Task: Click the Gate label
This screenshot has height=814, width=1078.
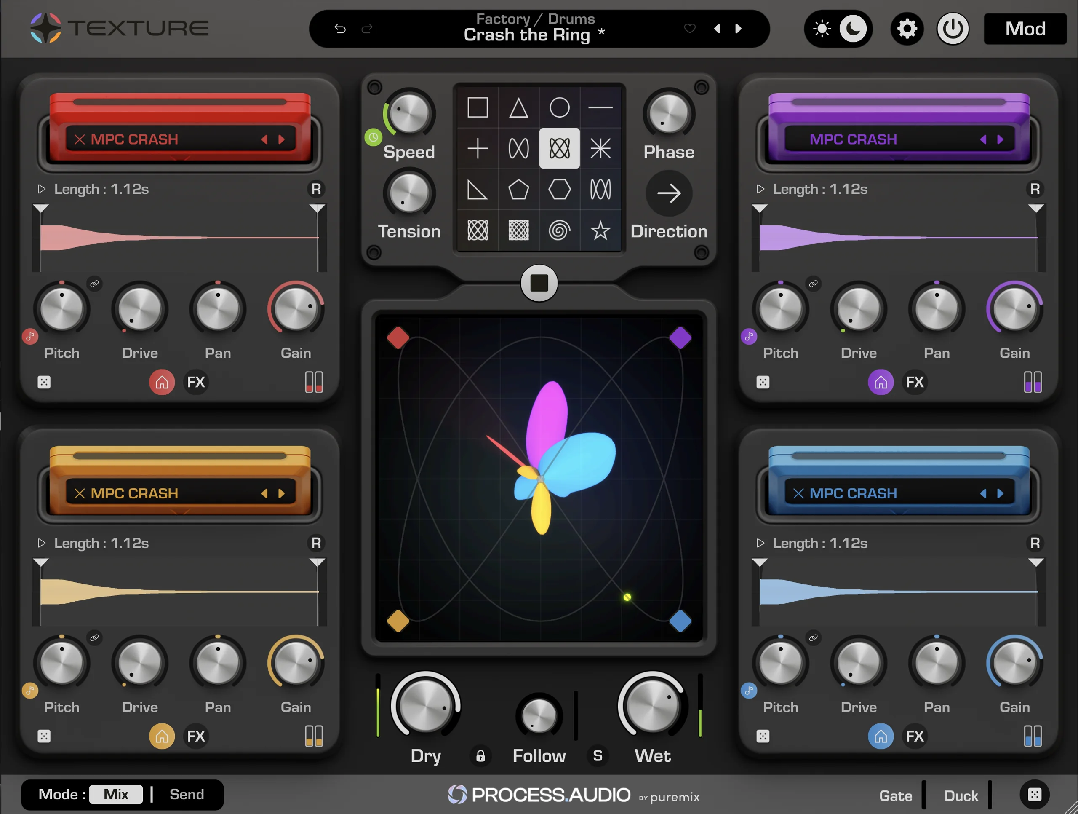Action: click(895, 795)
